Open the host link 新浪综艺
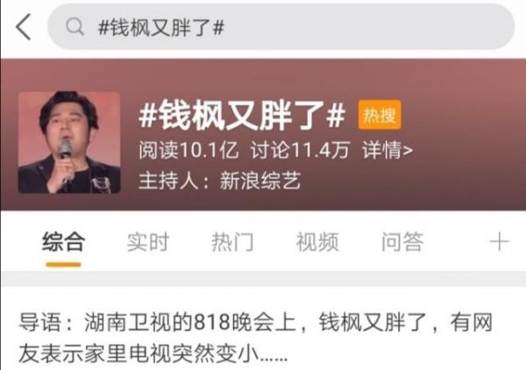Image resolution: width=526 pixels, height=370 pixels. pyautogui.click(x=260, y=181)
